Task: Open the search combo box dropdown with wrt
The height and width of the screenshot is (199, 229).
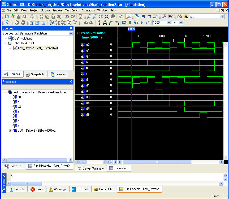Action: 222,16
